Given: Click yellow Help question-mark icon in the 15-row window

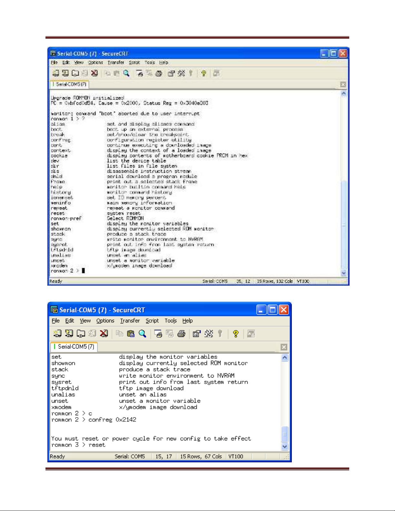Looking at the screenshot, I should (x=236, y=334).
